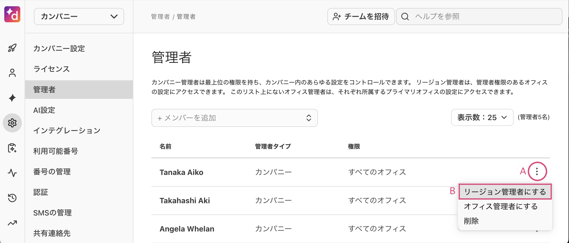The image size is (569, 243).
Task: Switch to the 管理者 section in the sidebar
Action: [45, 89]
